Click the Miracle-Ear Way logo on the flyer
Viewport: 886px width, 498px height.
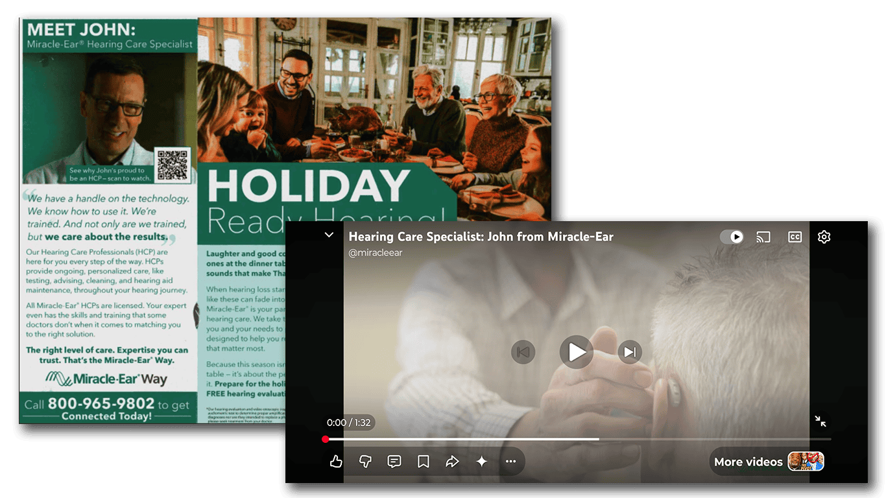(x=107, y=379)
